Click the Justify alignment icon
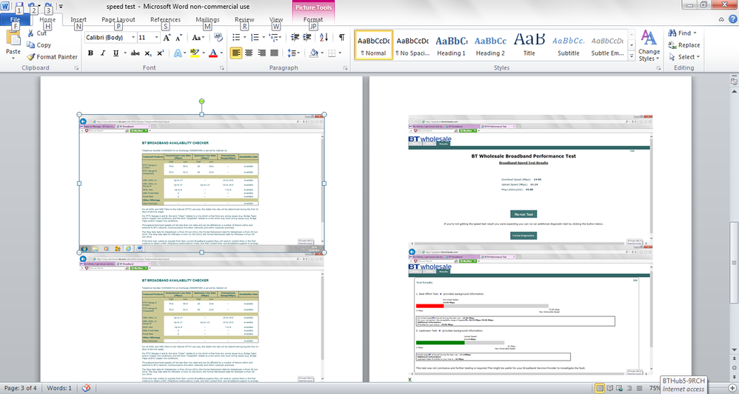Image resolution: width=739 pixels, height=394 pixels. pyautogui.click(x=274, y=53)
